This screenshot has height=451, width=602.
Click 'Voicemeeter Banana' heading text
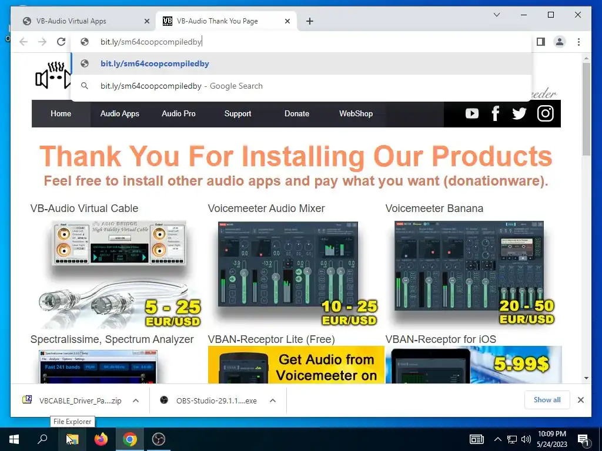click(434, 208)
